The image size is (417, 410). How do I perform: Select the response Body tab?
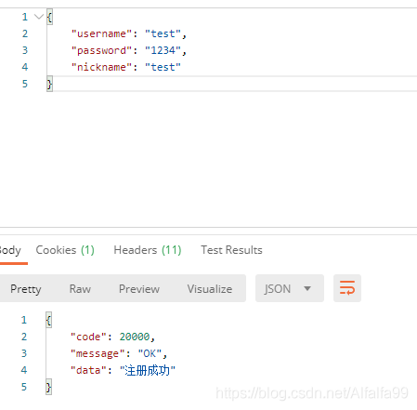10,250
